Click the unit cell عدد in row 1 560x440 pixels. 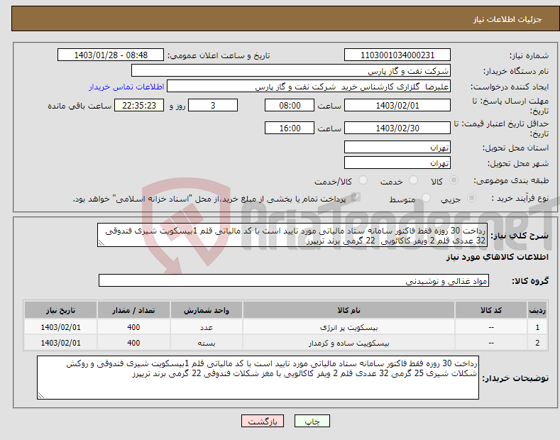point(207,327)
